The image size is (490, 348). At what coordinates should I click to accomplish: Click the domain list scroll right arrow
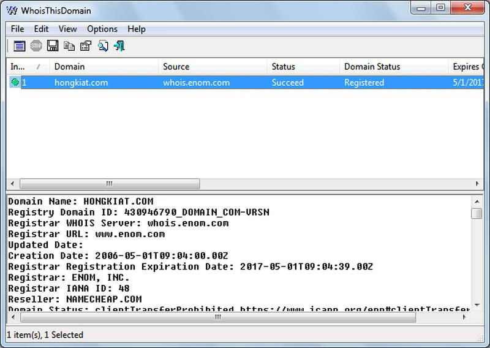click(477, 184)
